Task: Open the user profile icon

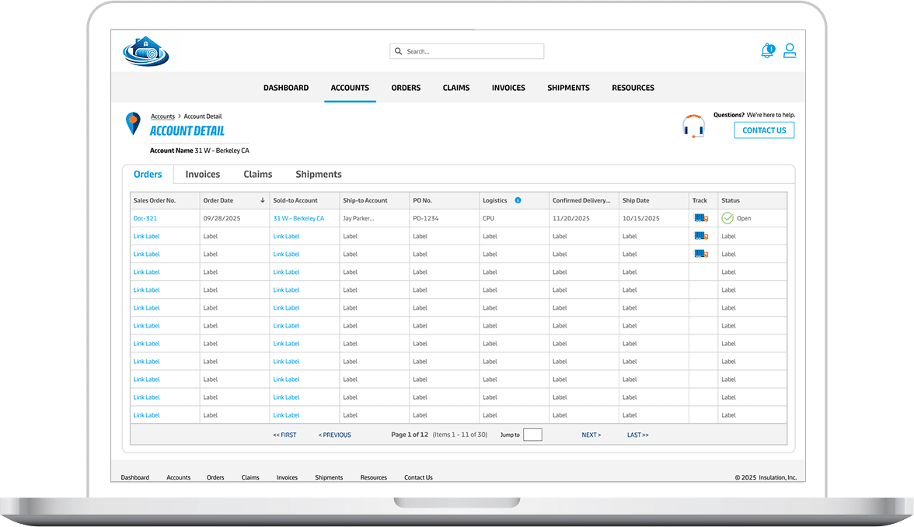Action: [x=790, y=51]
